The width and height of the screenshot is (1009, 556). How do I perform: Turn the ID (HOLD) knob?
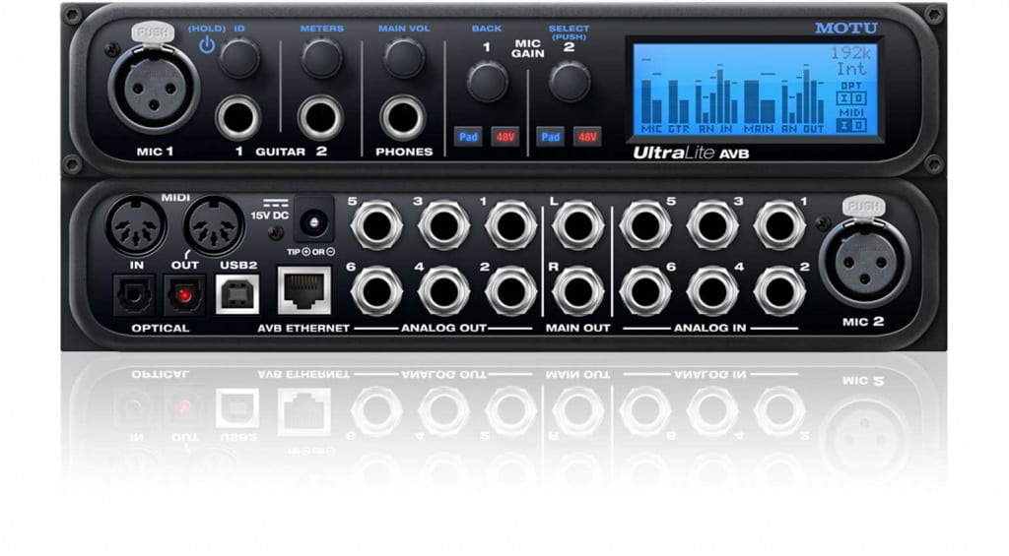pyautogui.click(x=239, y=58)
